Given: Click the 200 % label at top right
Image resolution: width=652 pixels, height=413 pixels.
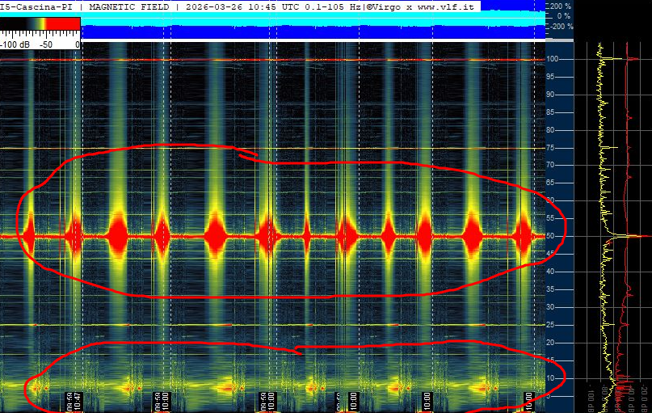Looking at the screenshot, I should 561,6.
